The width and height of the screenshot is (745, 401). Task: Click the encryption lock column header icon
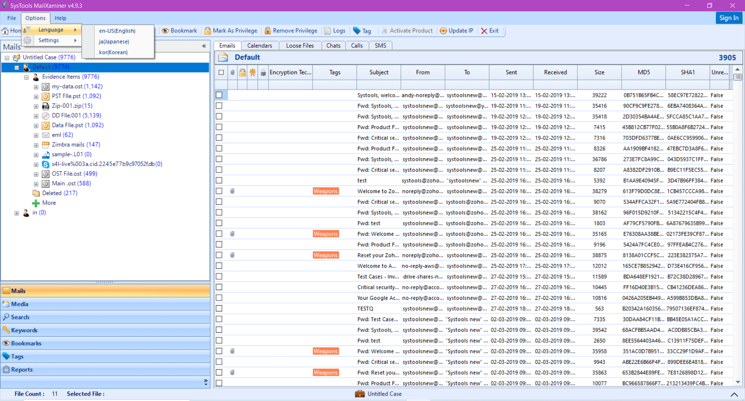[263, 72]
